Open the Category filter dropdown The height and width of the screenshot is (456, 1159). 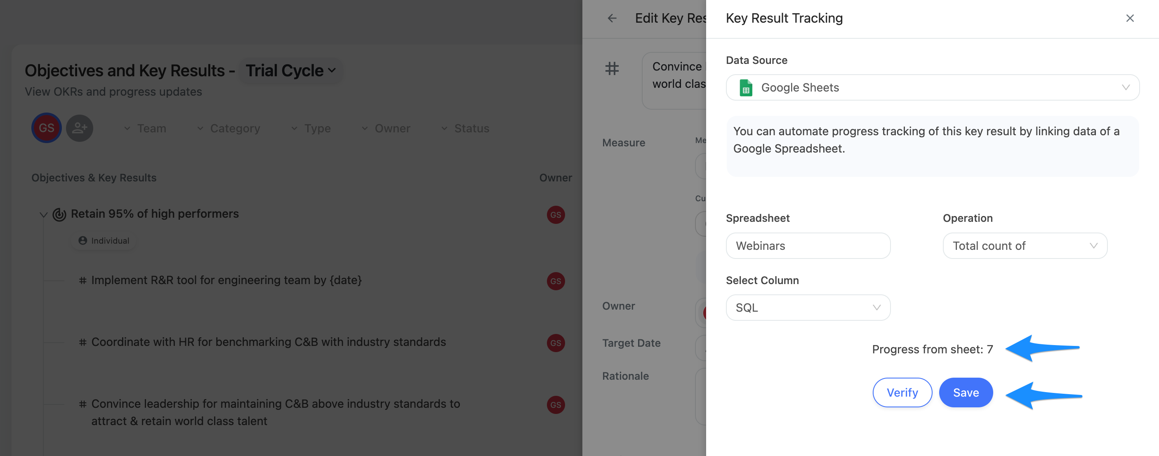pyautogui.click(x=229, y=129)
